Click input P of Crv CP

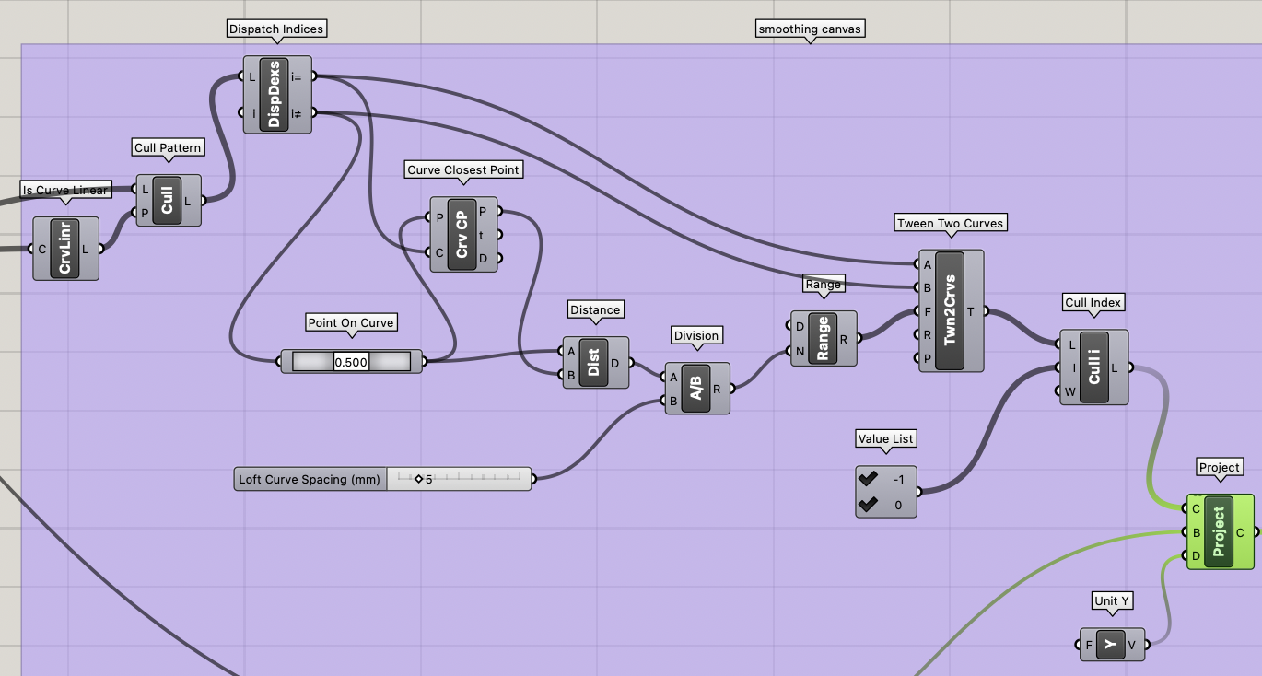point(438,217)
